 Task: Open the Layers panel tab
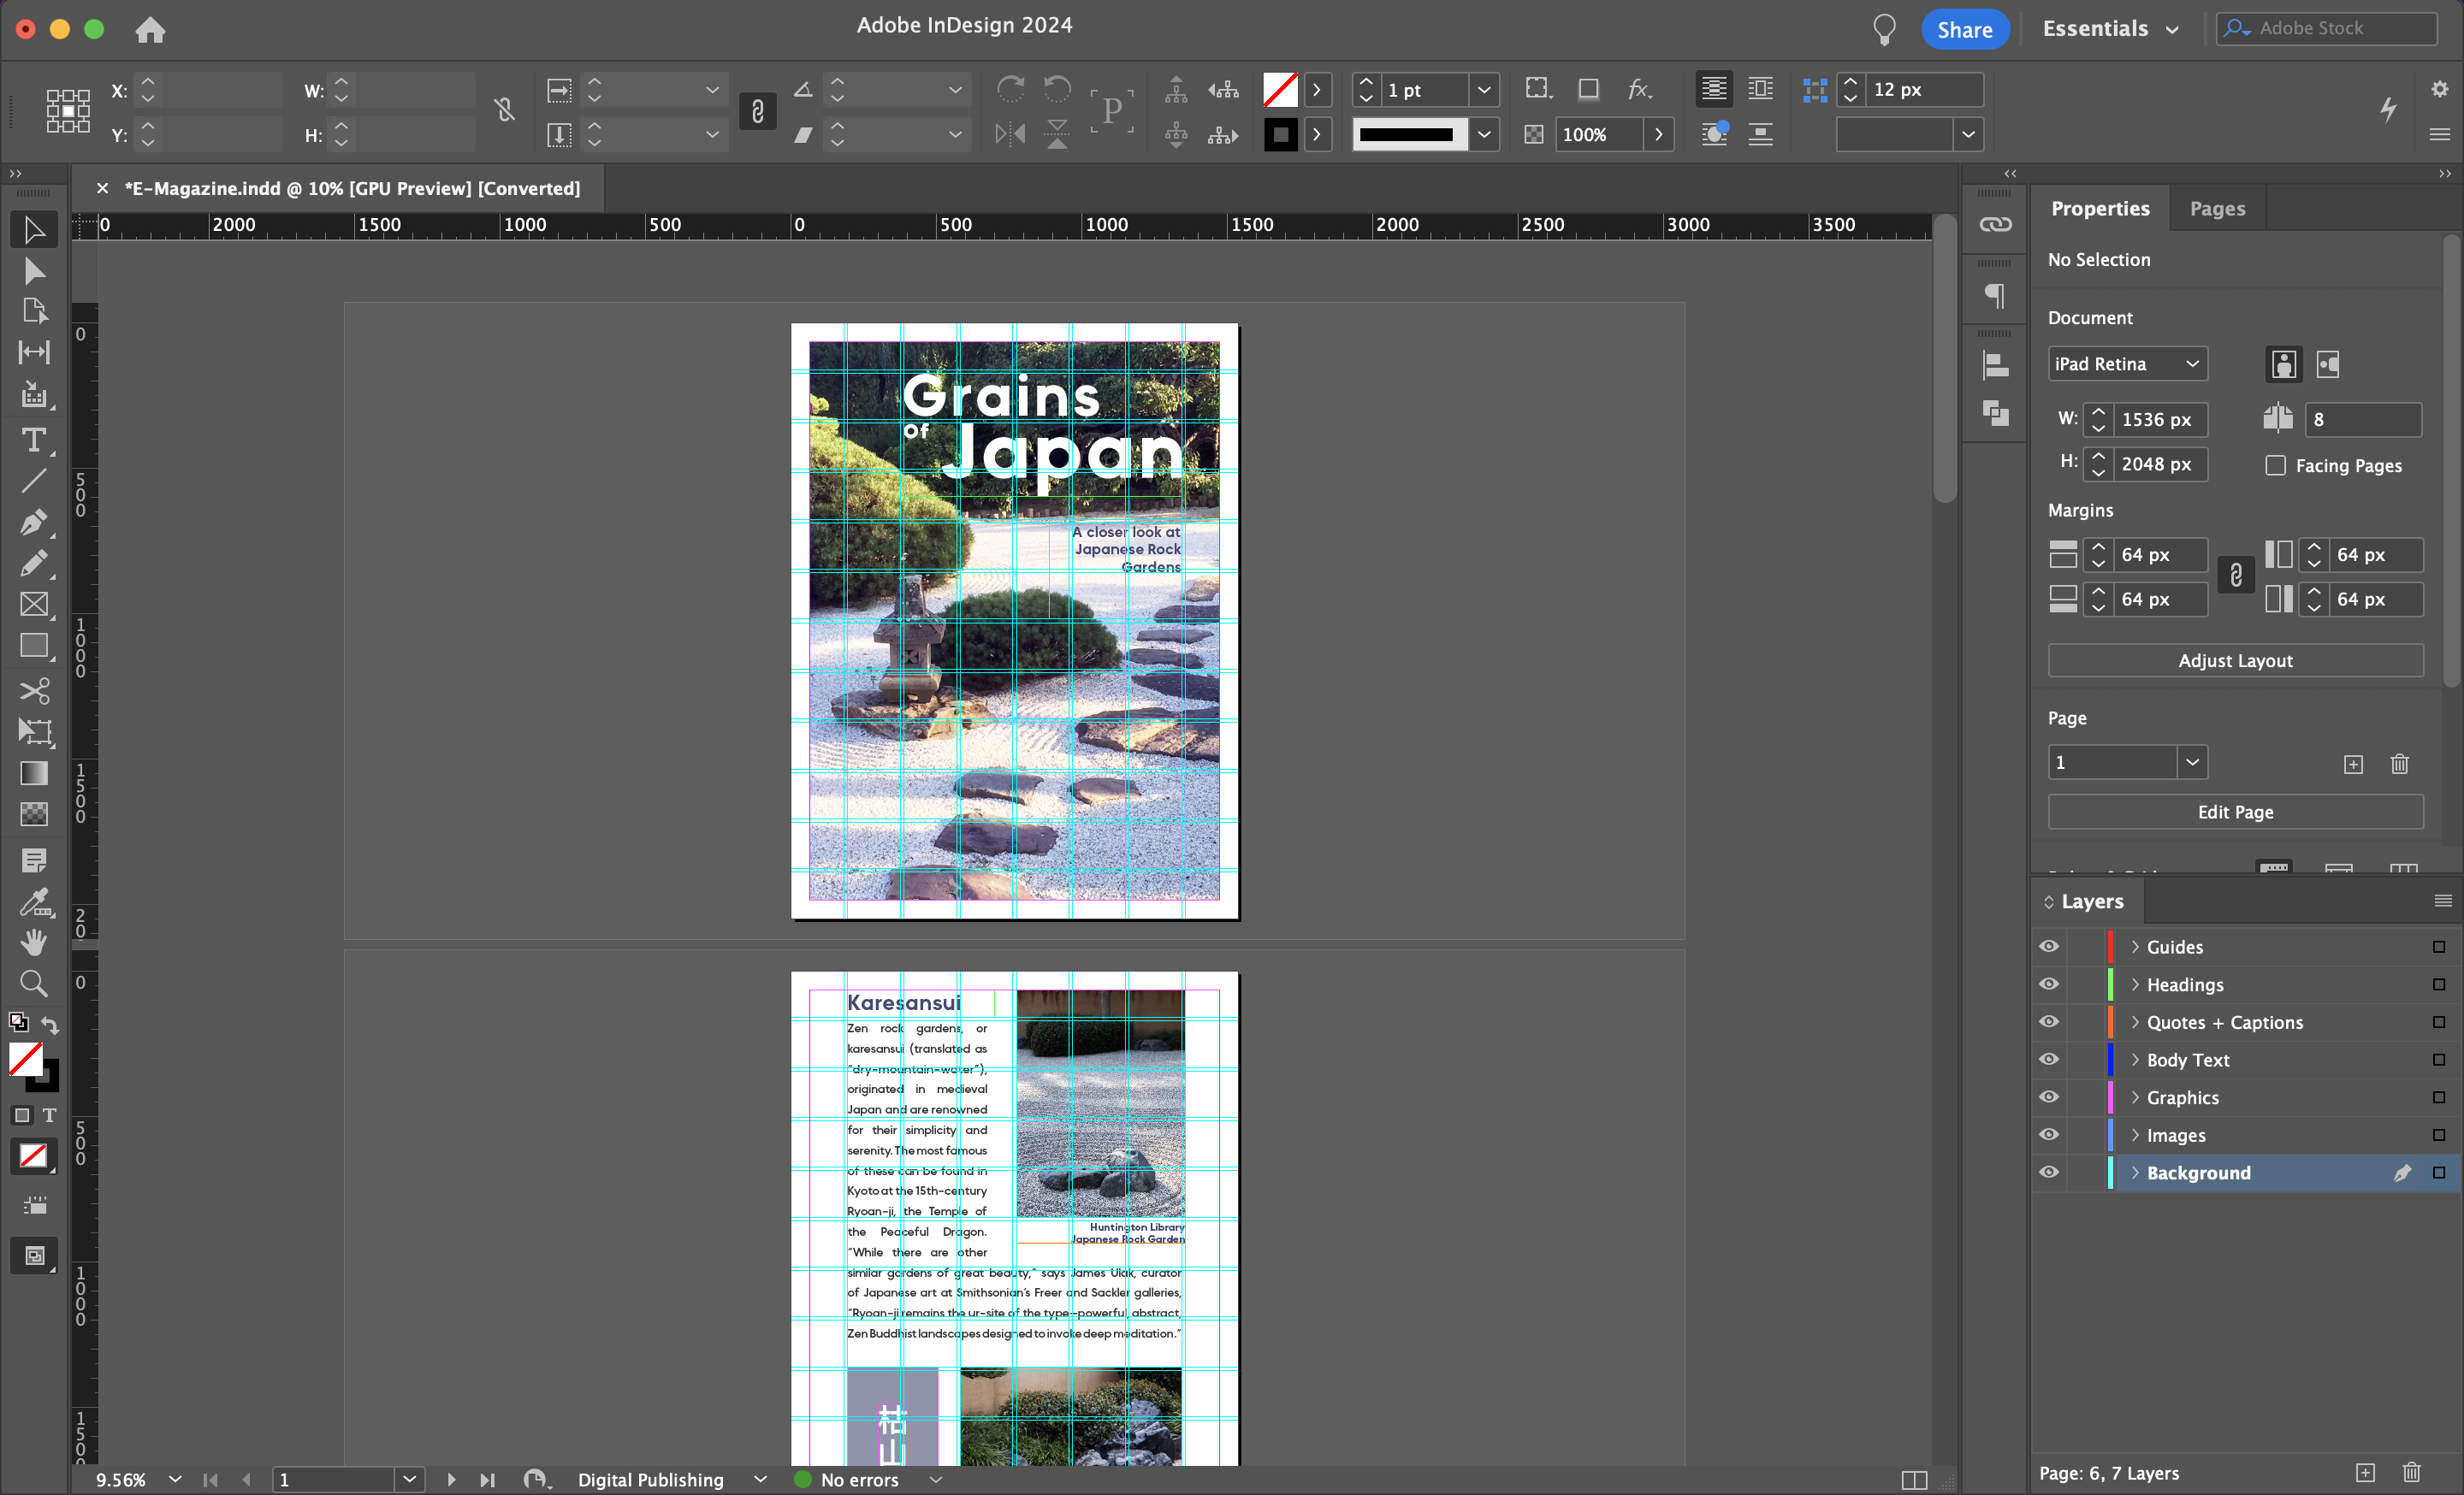(2092, 901)
